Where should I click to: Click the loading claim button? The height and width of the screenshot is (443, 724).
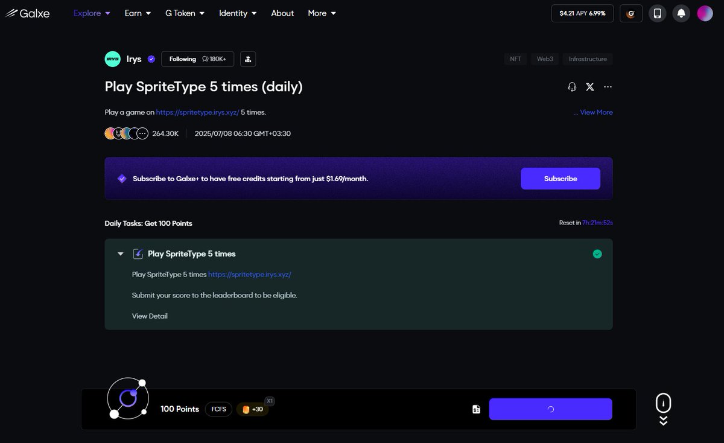[x=551, y=409]
